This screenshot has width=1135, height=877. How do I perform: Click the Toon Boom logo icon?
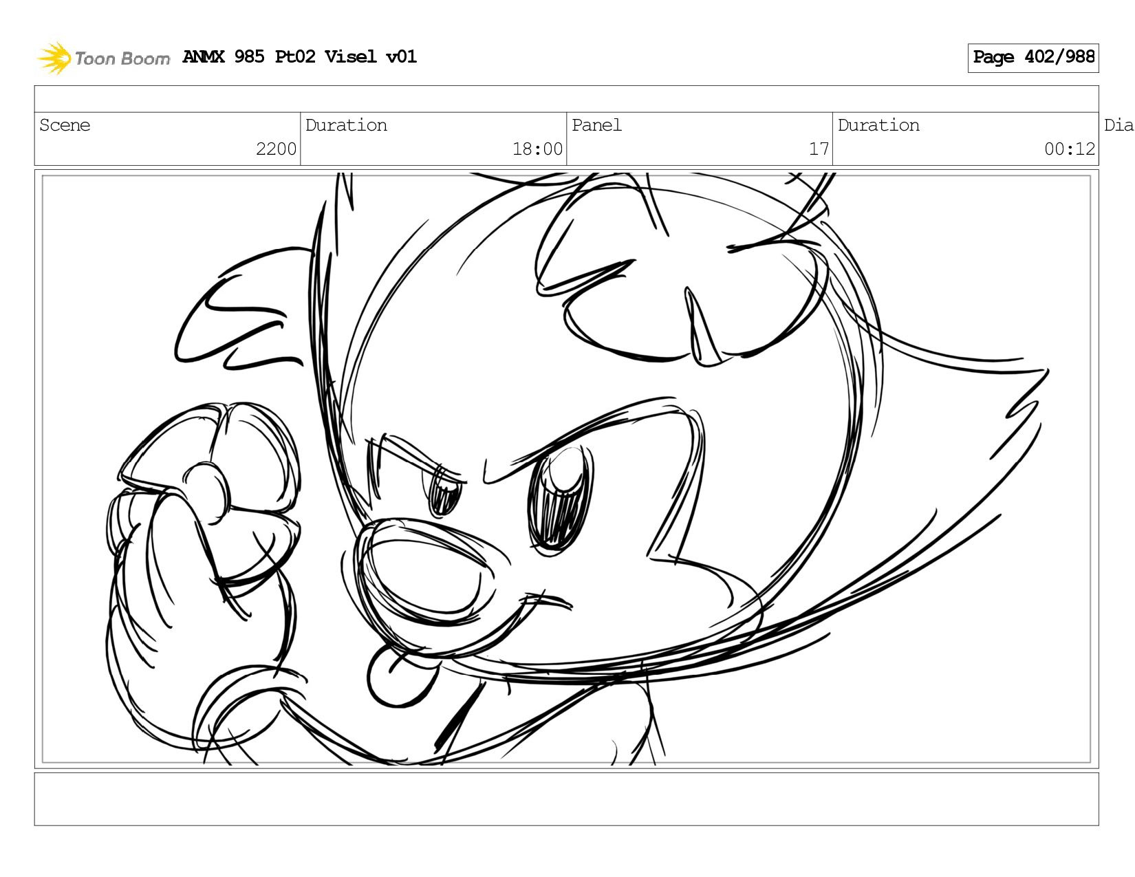(x=54, y=58)
